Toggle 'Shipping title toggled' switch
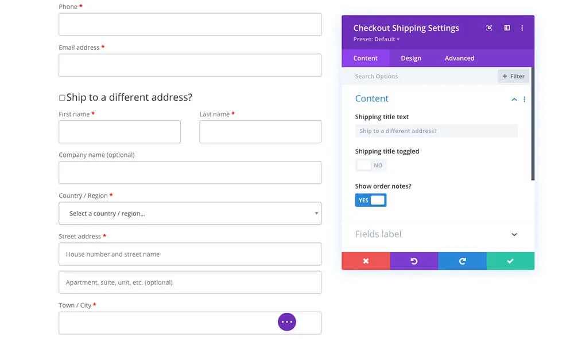The width and height of the screenshot is (574, 342). pos(370,166)
